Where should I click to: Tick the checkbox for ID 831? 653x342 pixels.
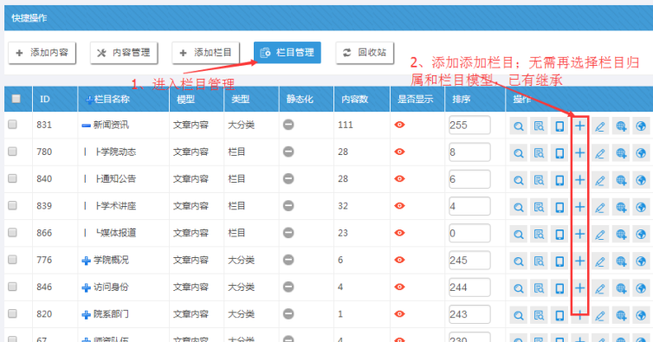pyautogui.click(x=12, y=124)
